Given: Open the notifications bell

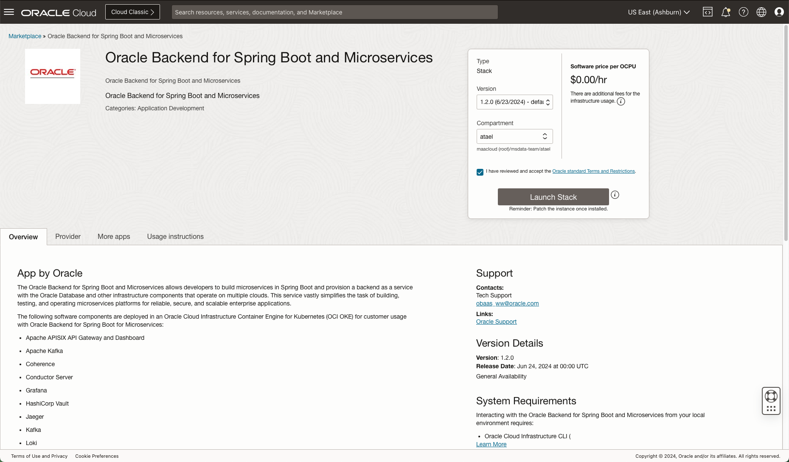Looking at the screenshot, I should coord(725,12).
